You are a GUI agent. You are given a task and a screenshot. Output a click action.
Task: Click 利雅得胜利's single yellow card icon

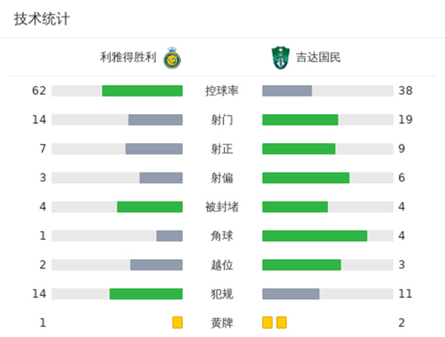coord(177,322)
